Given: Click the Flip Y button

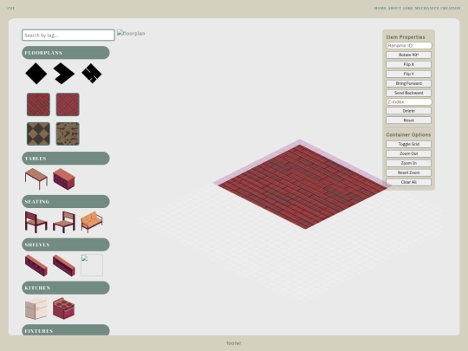Looking at the screenshot, I should tap(408, 74).
